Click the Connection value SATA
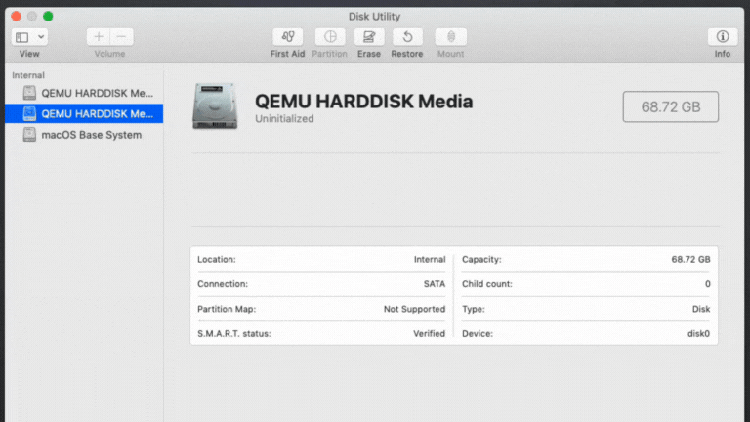The image size is (750, 422). 435,284
